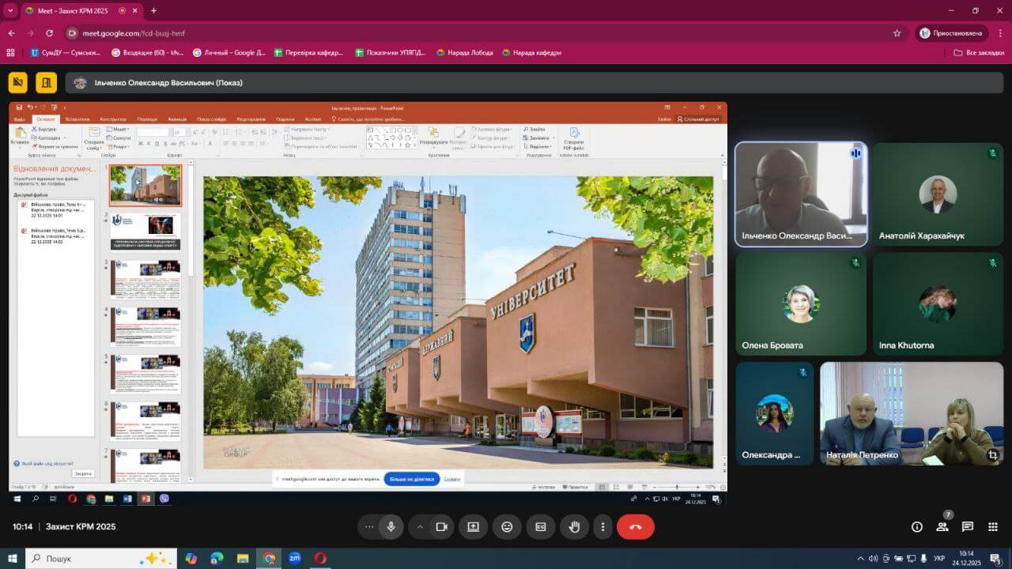Toggle the microphone on or off

pyautogui.click(x=391, y=527)
